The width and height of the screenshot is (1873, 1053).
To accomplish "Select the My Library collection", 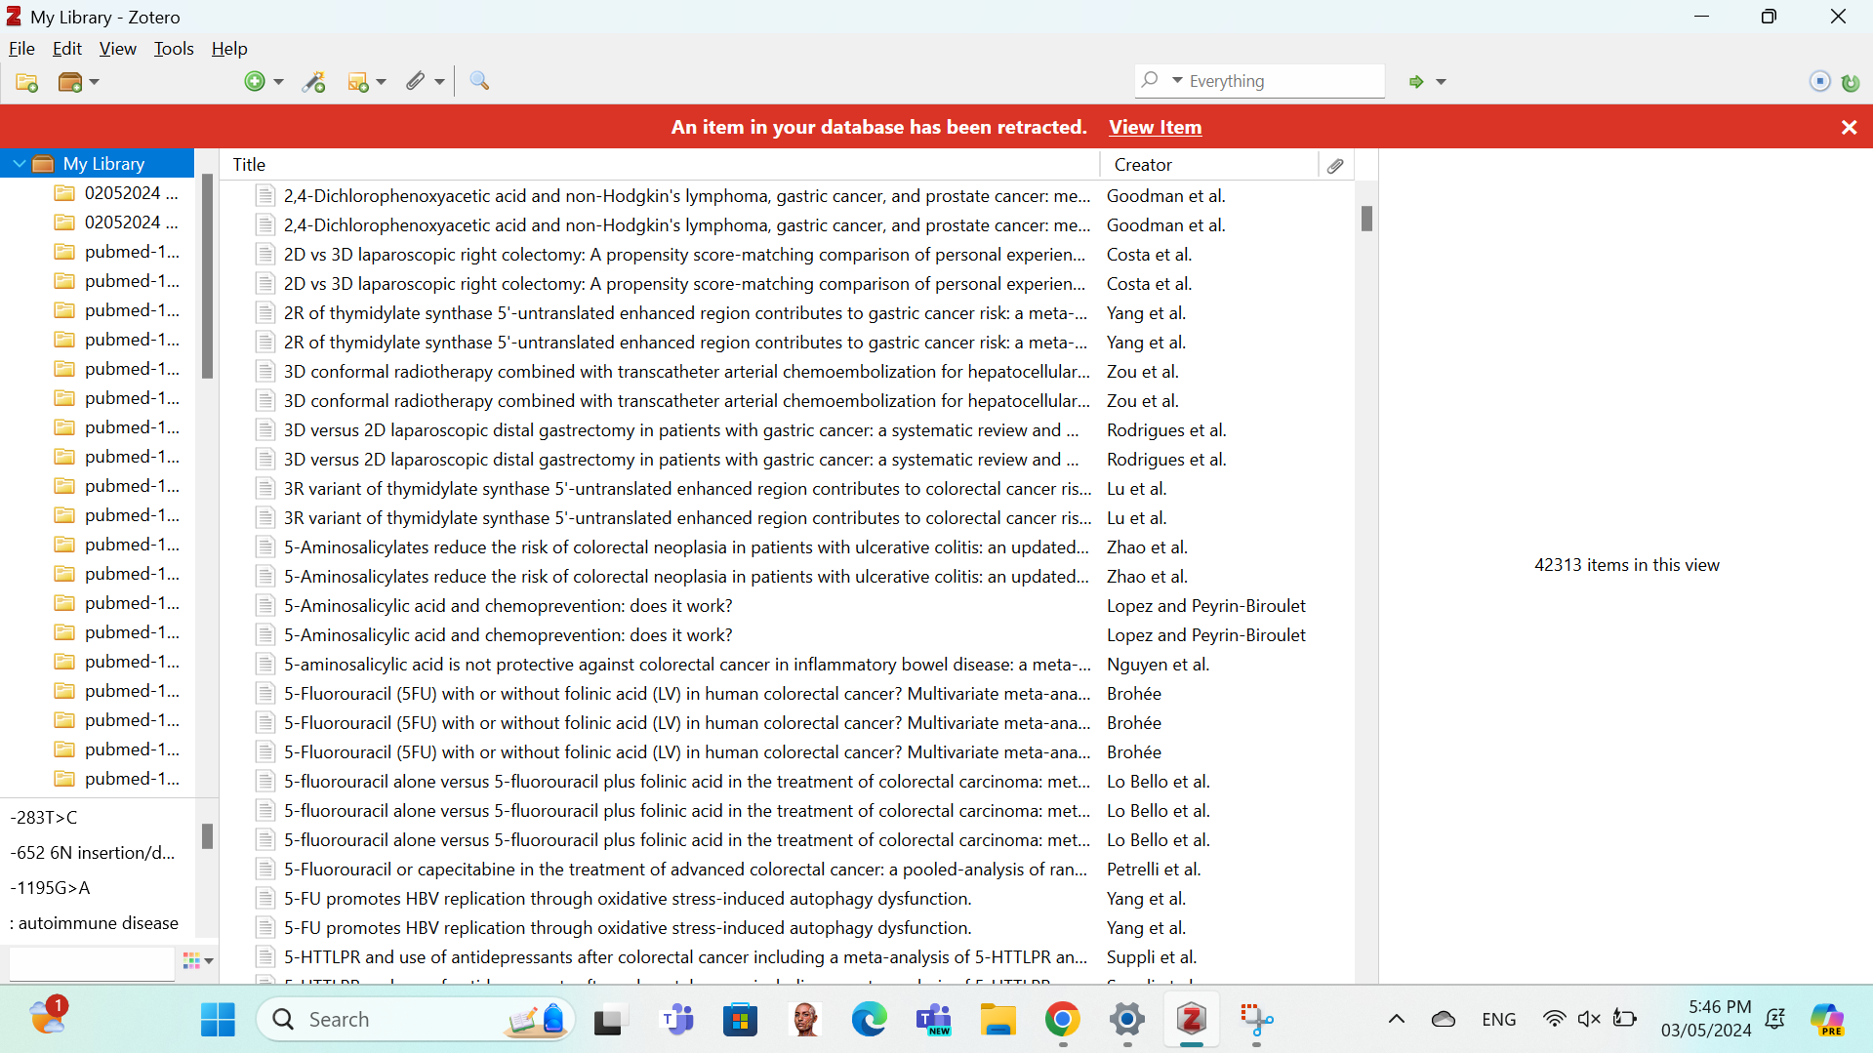I will [x=97, y=164].
